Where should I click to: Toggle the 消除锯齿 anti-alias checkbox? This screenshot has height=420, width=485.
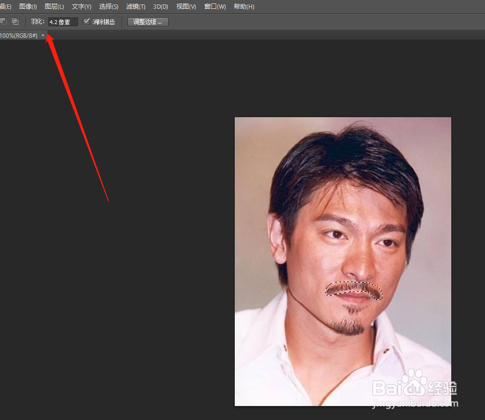point(87,21)
